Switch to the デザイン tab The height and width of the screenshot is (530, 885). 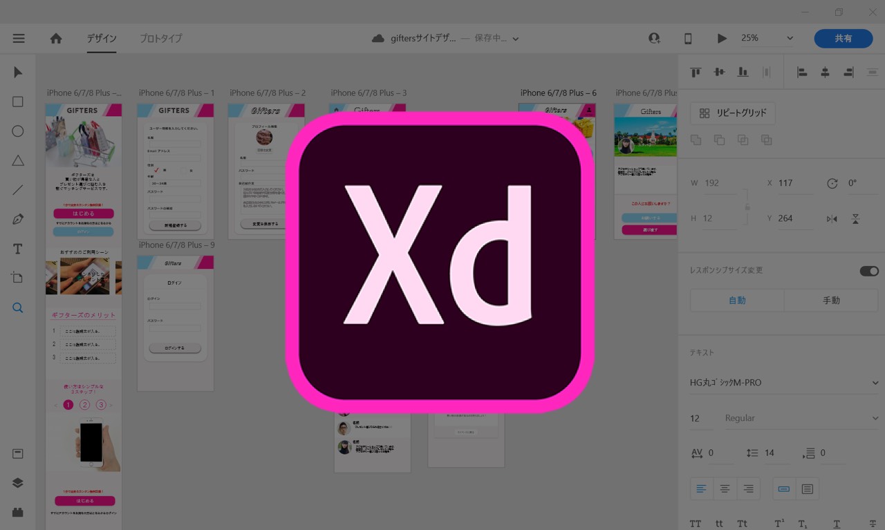102,39
